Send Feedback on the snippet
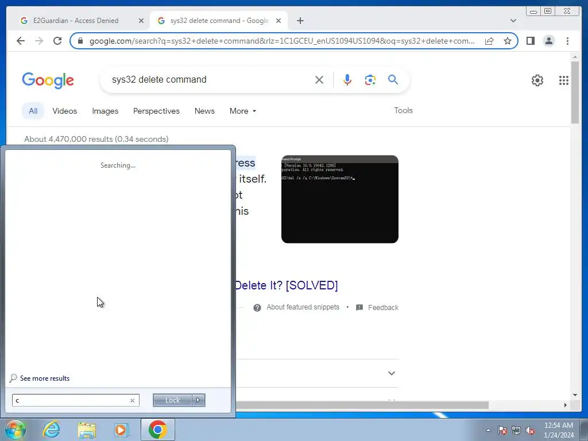The image size is (588, 441). 383,308
